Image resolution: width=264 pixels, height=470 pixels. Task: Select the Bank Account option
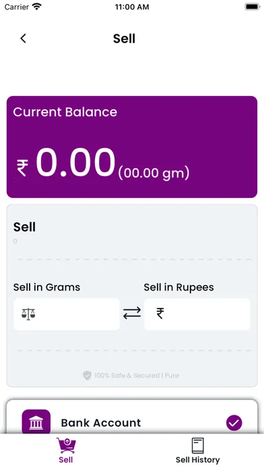tap(132, 417)
